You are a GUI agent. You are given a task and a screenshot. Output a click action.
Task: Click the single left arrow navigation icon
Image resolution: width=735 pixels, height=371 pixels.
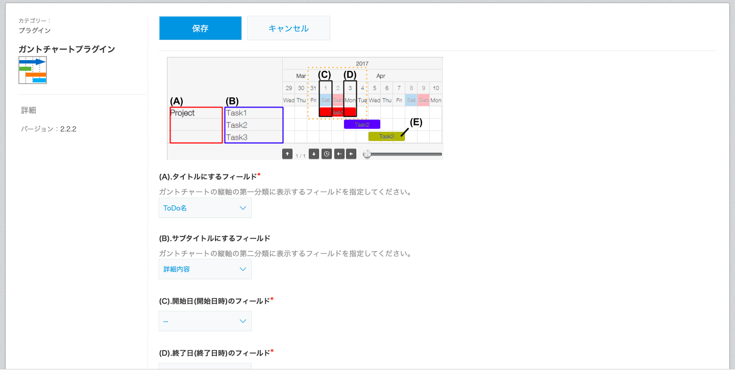coord(351,153)
